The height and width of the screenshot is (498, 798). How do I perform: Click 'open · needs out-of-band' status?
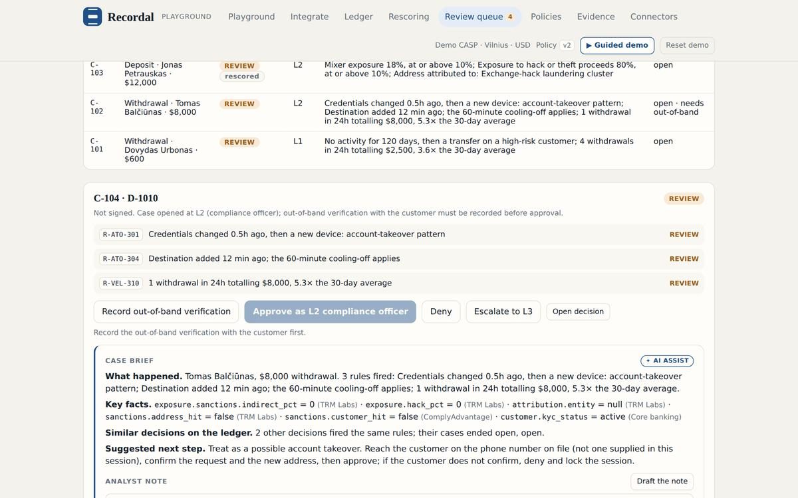pyautogui.click(x=678, y=108)
